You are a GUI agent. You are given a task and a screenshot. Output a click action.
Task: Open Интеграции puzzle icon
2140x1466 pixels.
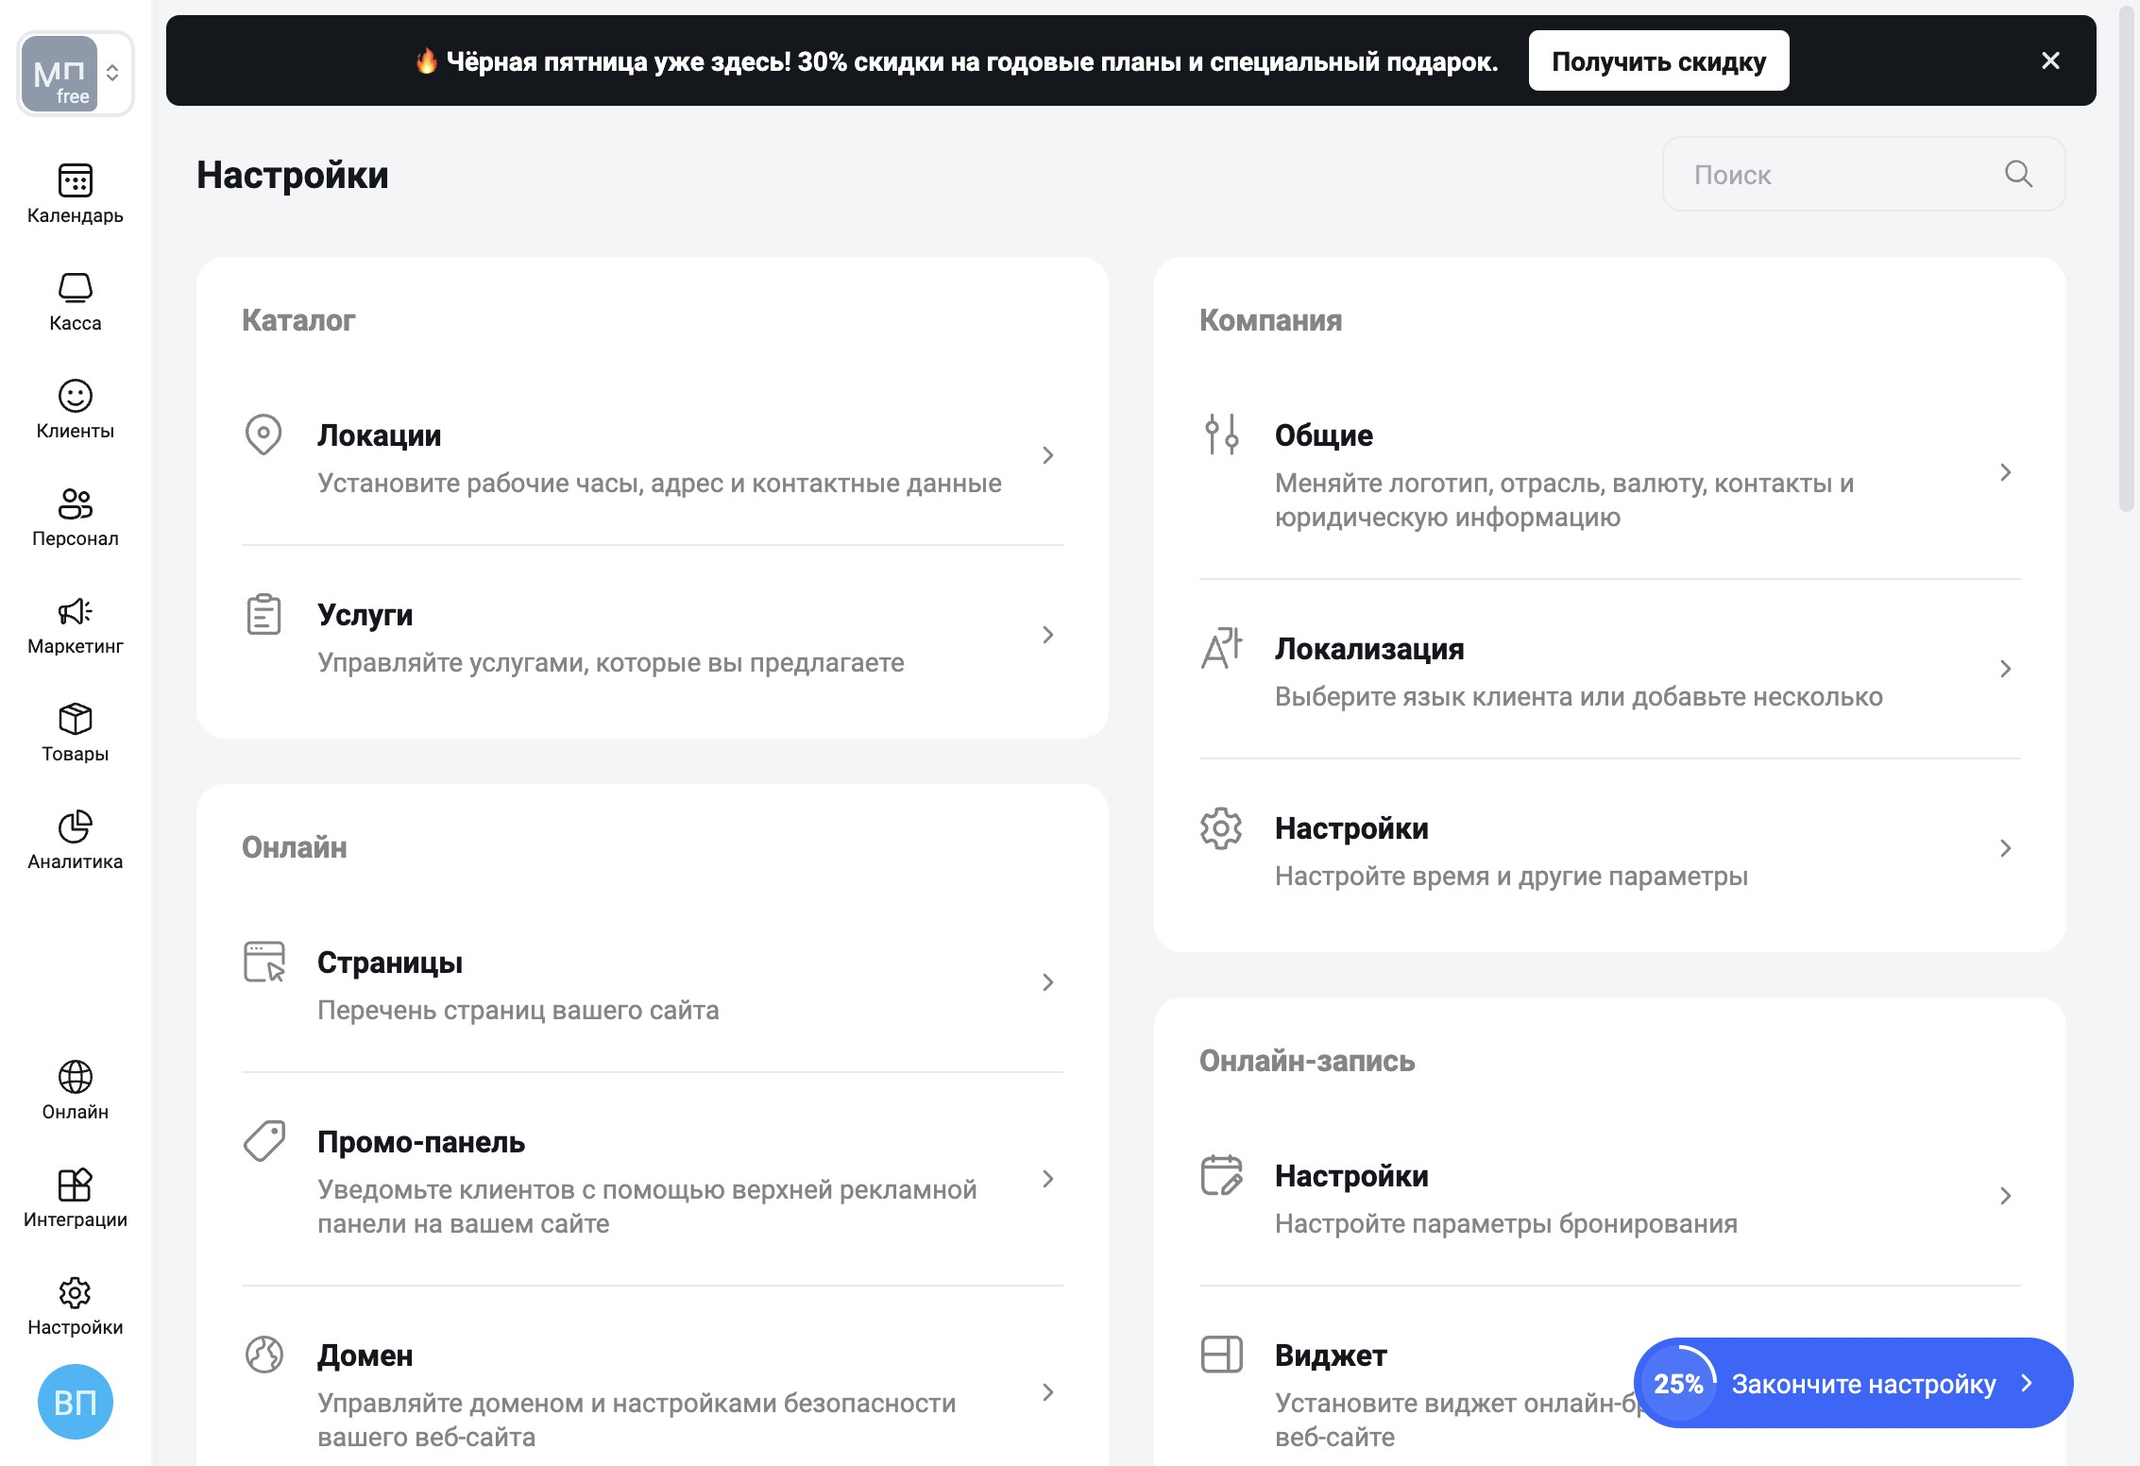75,1185
